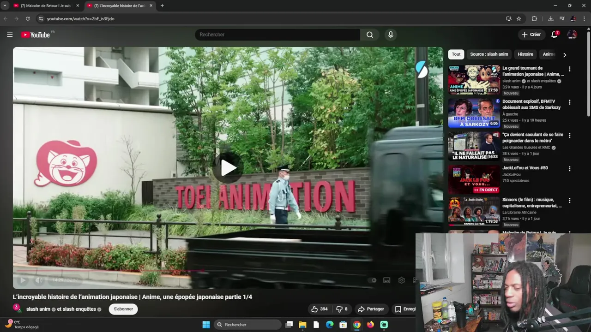The image size is (591, 332).
Task: Click the taskbar Rechercher search box
Action: click(248, 325)
